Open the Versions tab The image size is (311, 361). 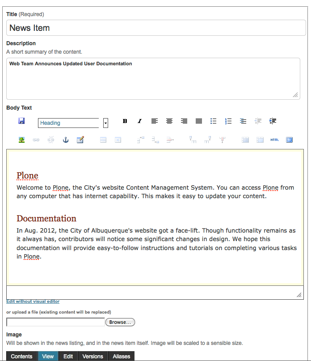pos(92,356)
